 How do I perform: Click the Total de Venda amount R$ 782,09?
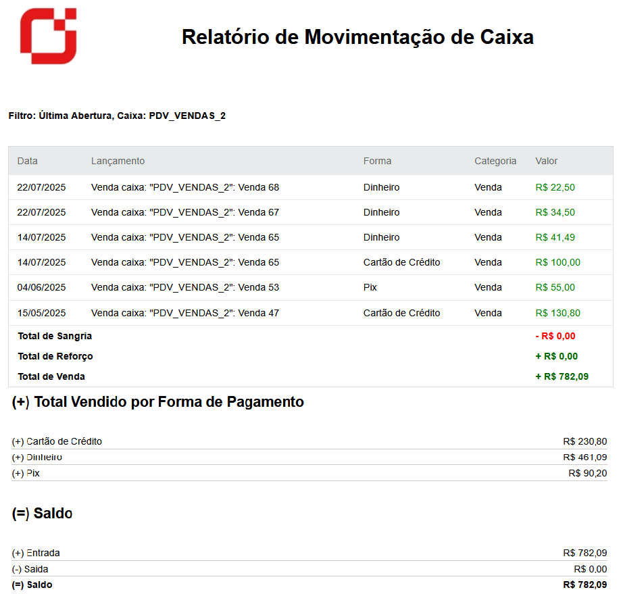click(562, 376)
